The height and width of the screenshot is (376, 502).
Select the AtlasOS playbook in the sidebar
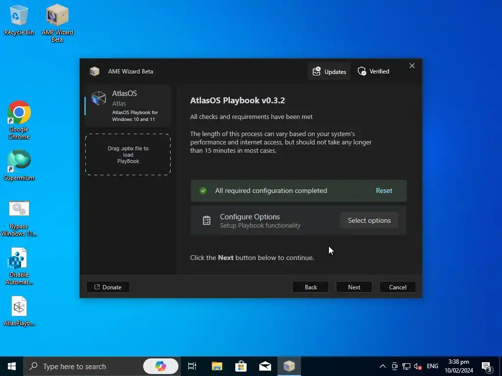coord(128,106)
